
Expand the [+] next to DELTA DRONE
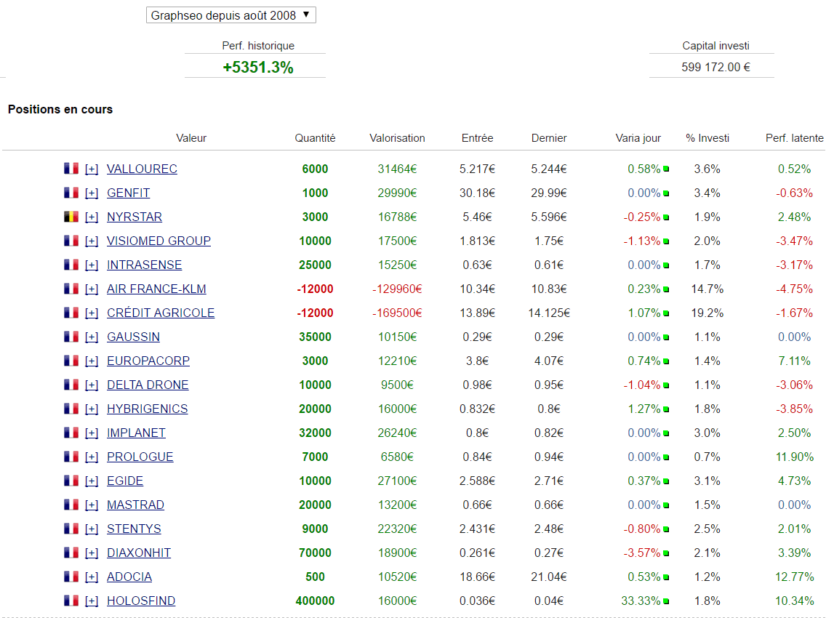pyautogui.click(x=92, y=385)
